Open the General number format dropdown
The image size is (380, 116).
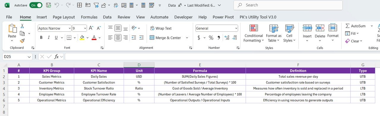236,28
